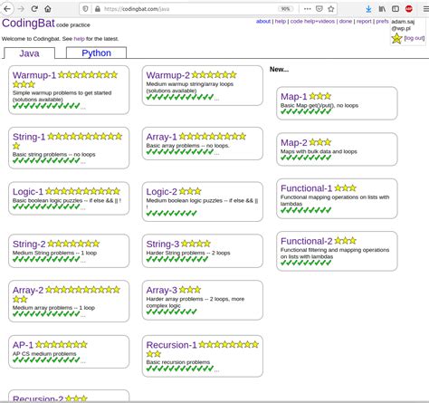Reload the page with the refresh icon
Viewport: 429px width, 403px height.
[x=34, y=9]
